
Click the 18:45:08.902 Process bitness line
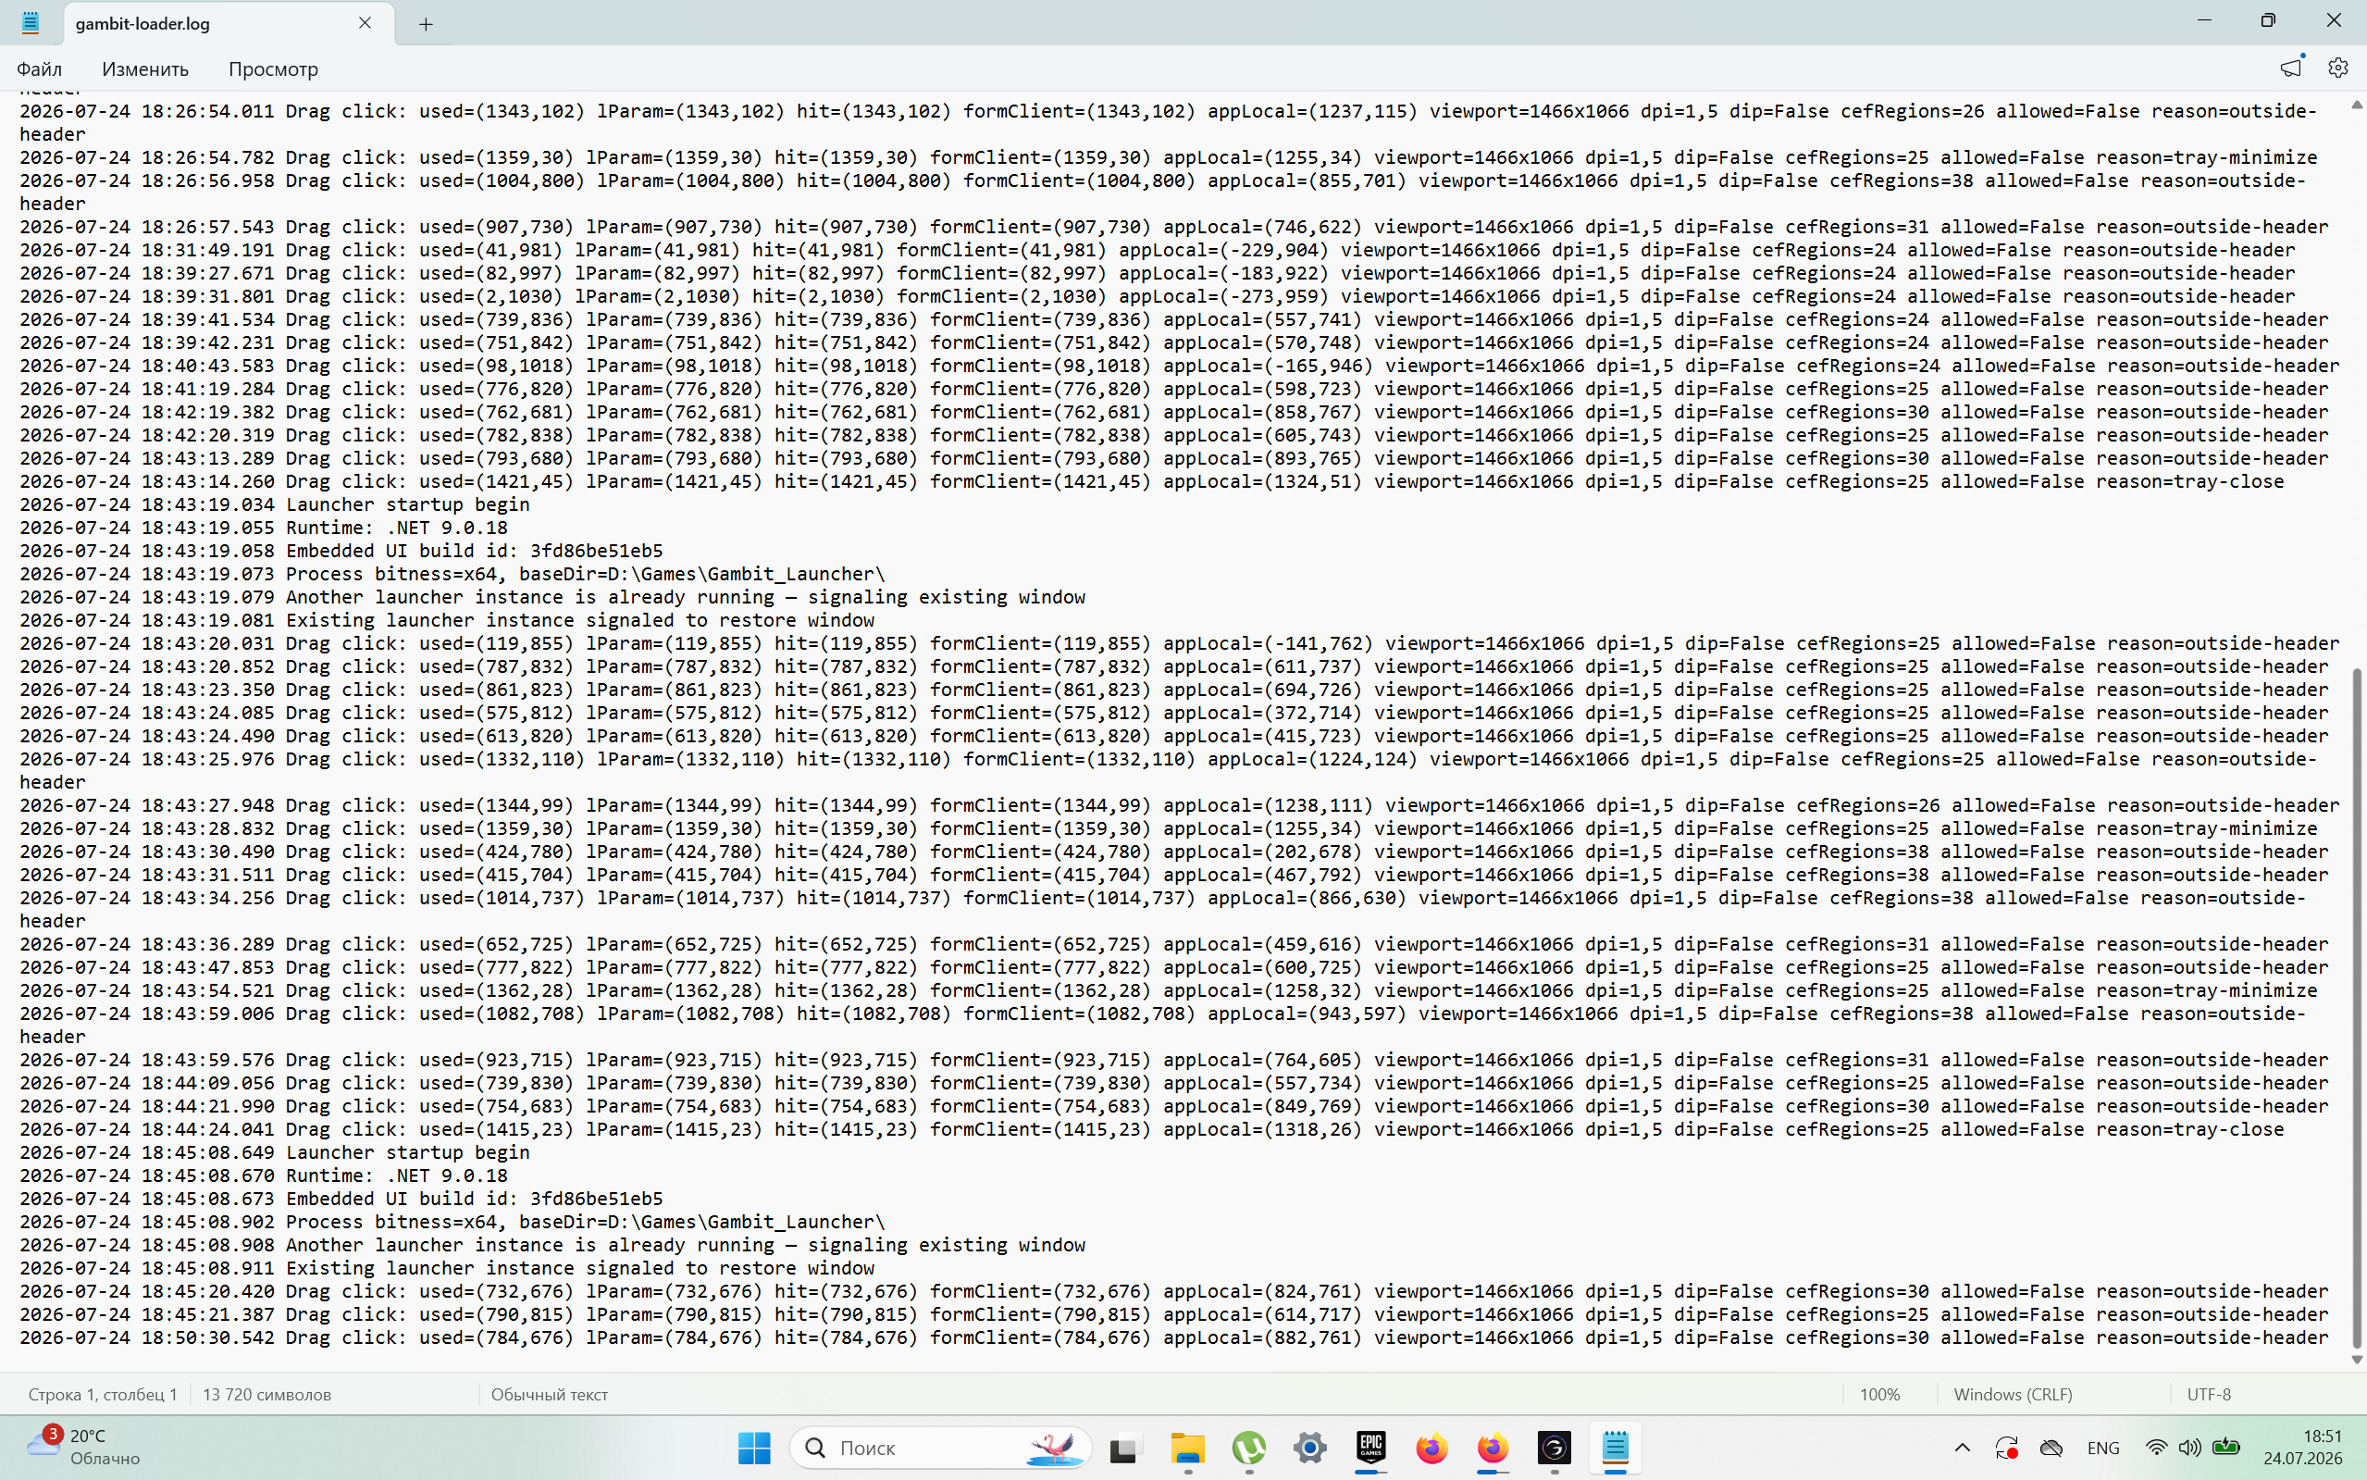pyautogui.click(x=452, y=1222)
